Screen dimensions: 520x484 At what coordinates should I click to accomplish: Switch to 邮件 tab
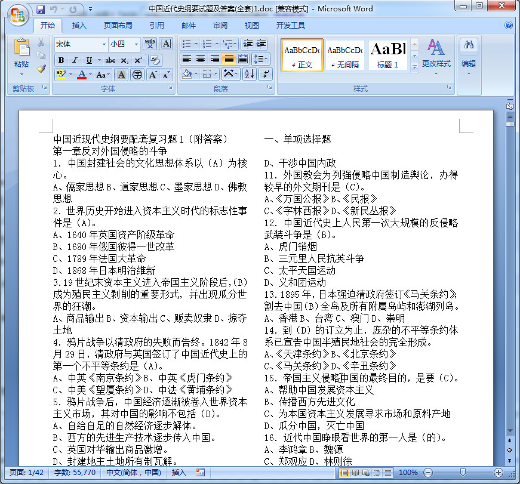(189, 26)
